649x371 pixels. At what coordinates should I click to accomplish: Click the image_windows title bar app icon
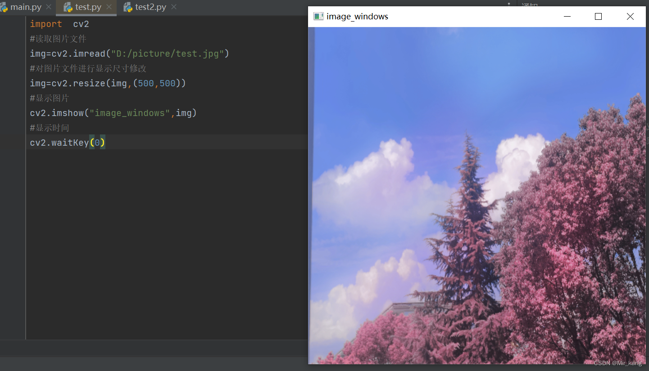point(319,17)
